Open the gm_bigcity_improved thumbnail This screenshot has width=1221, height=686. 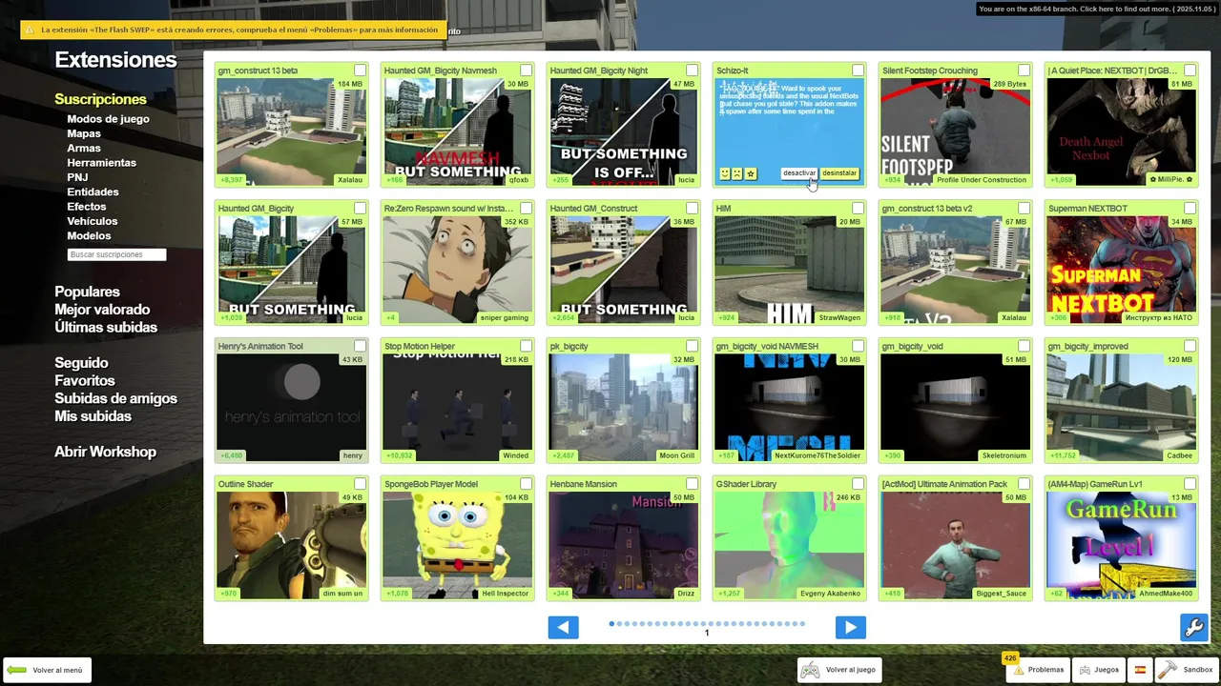pyautogui.click(x=1121, y=408)
